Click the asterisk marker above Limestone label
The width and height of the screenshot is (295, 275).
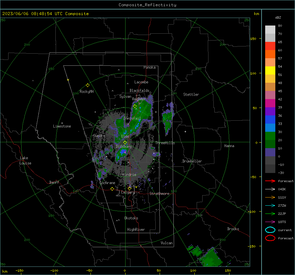(62, 123)
